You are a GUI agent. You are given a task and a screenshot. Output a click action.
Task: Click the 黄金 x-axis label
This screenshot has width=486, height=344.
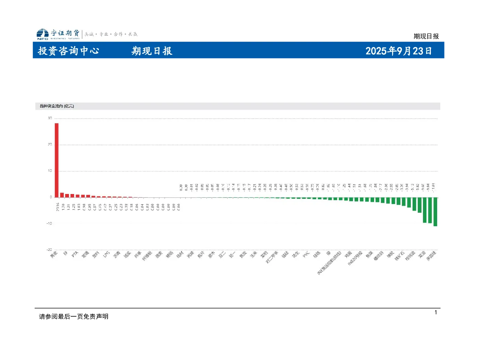pos(54,255)
